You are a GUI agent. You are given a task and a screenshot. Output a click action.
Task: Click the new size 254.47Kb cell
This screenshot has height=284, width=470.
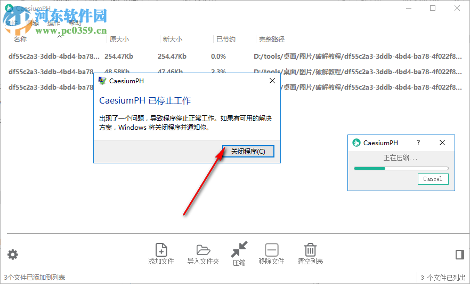click(172, 57)
